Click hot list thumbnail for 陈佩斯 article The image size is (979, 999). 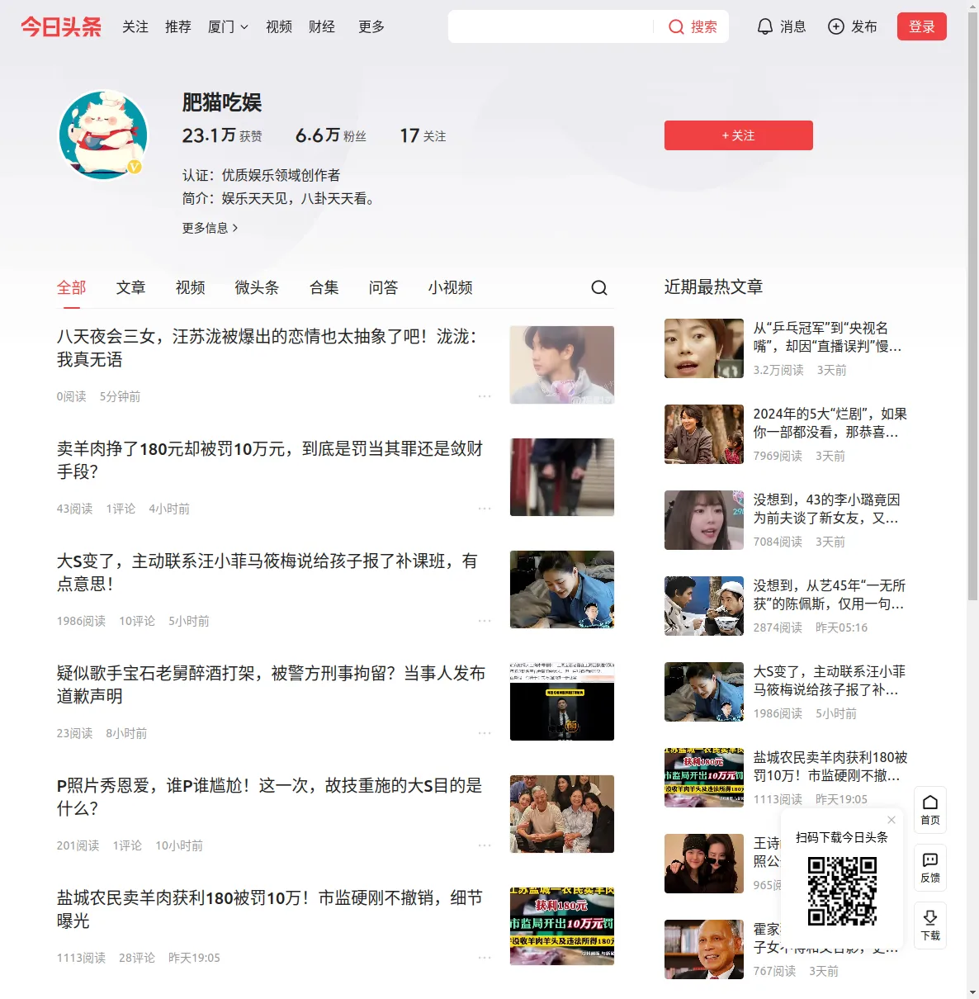click(x=704, y=606)
